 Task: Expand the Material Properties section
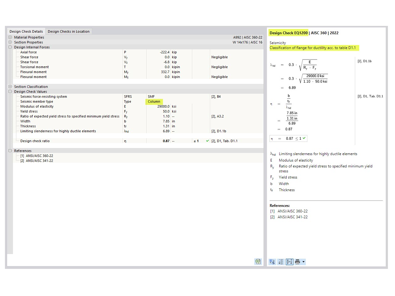point(10,37)
